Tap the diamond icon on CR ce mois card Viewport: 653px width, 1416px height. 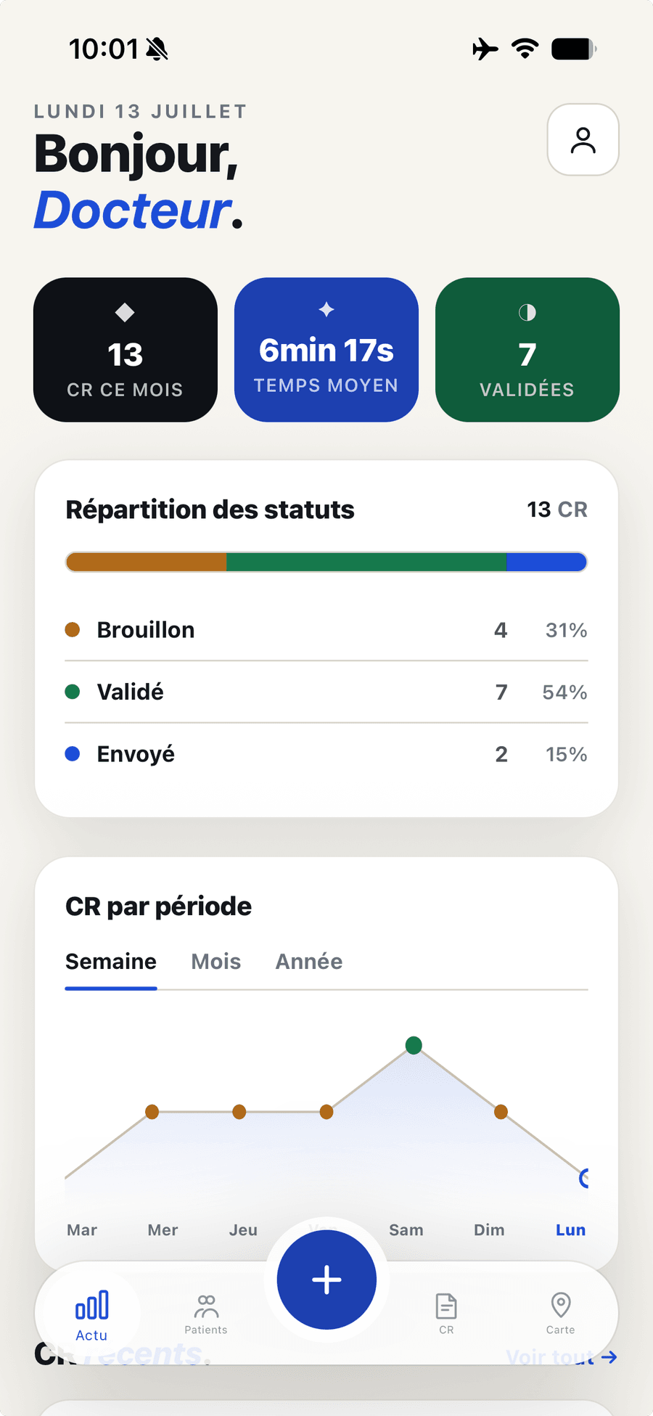[x=125, y=313]
